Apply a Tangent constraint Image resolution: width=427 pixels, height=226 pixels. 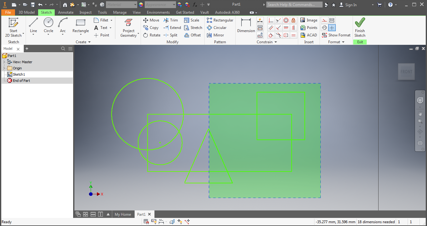pyautogui.click(x=271, y=35)
